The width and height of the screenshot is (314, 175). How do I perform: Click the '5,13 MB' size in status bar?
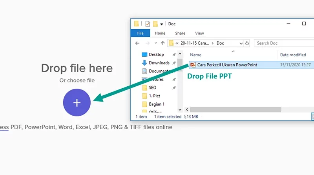(191, 116)
